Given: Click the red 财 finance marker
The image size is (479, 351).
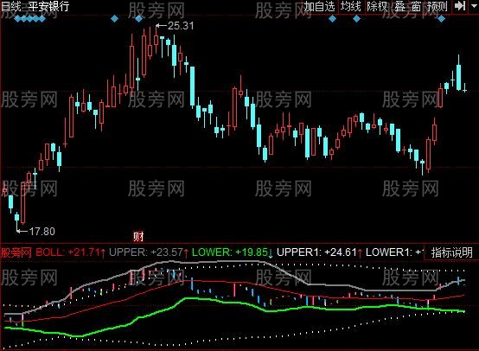Looking at the screenshot, I should click(138, 236).
